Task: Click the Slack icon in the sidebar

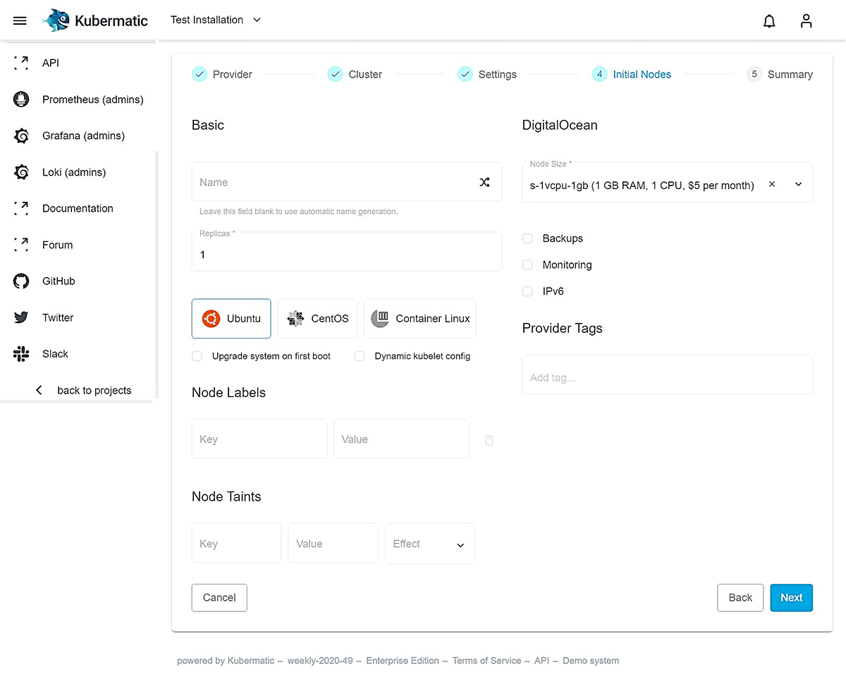Action: pyautogui.click(x=20, y=353)
